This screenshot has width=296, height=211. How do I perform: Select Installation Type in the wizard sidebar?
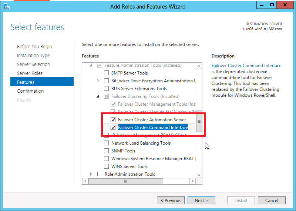[33, 55]
